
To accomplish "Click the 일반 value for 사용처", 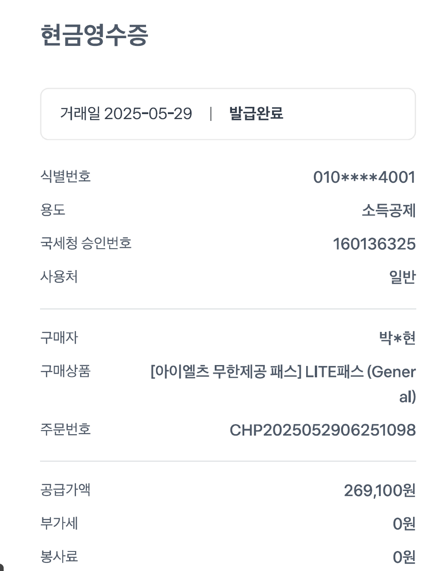I will click(402, 277).
